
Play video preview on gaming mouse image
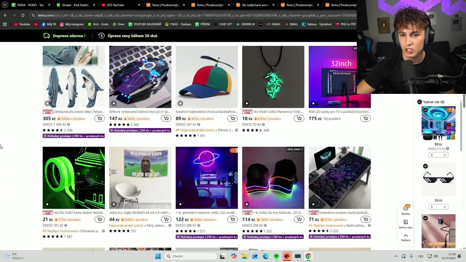pyautogui.click(x=114, y=103)
